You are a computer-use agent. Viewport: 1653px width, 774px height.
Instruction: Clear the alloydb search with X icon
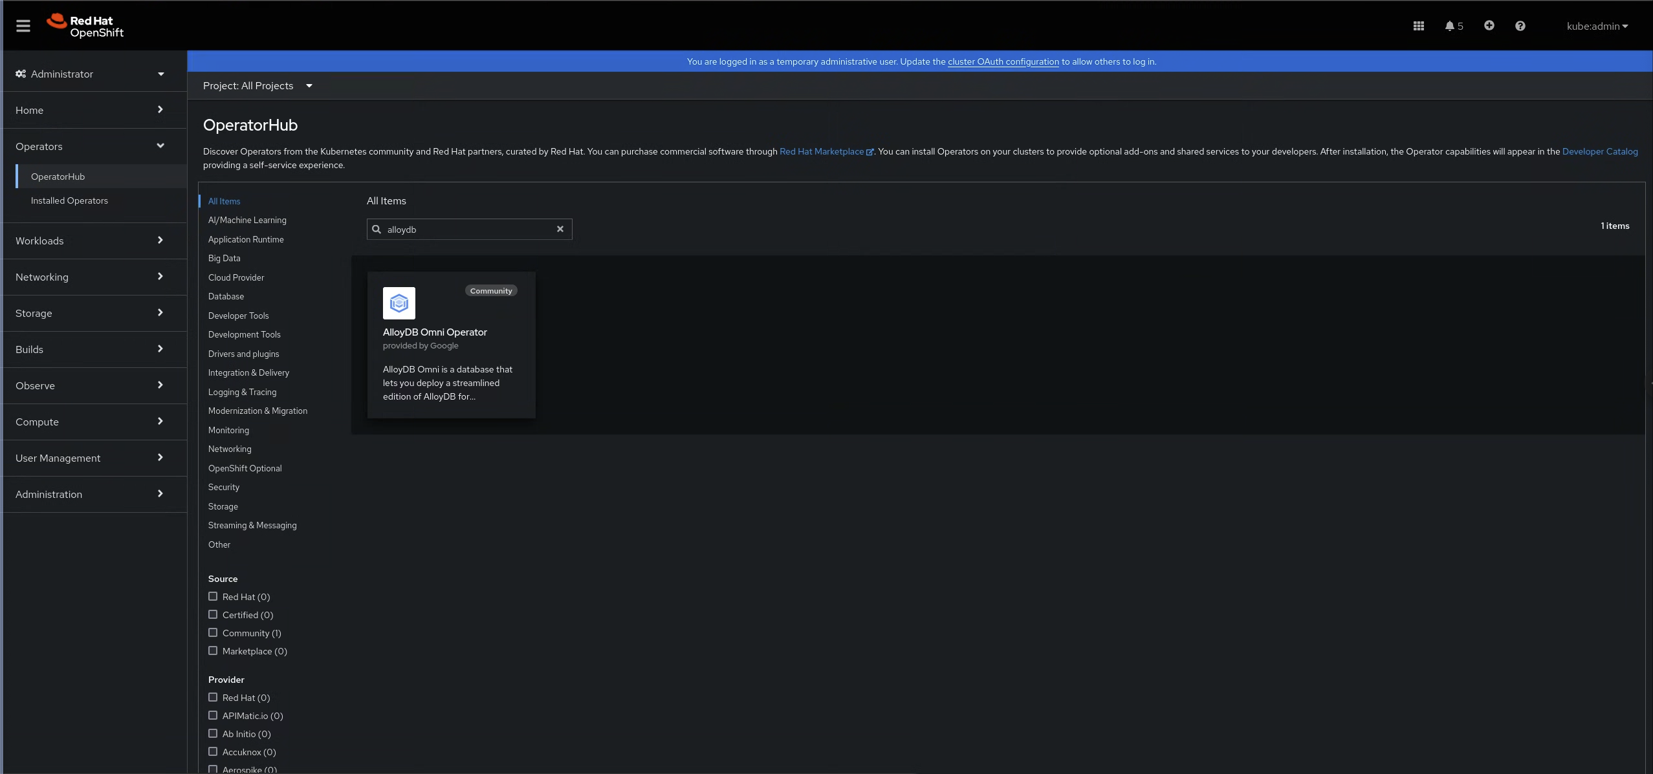tap(560, 229)
